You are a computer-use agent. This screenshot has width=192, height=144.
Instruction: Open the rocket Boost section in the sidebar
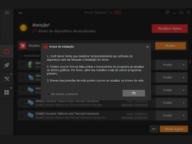click(x=7, y=65)
